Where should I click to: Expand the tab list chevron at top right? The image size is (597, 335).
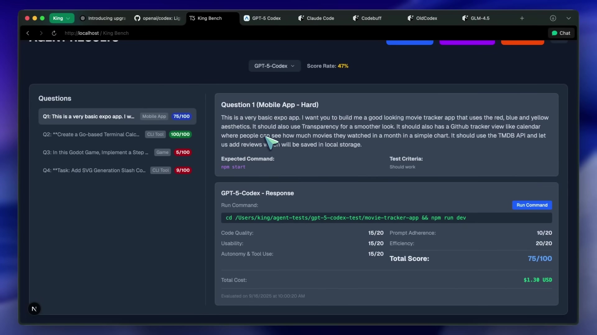tap(569, 18)
